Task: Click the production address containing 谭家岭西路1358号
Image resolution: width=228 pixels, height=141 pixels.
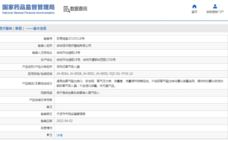Action: (x=86, y=60)
